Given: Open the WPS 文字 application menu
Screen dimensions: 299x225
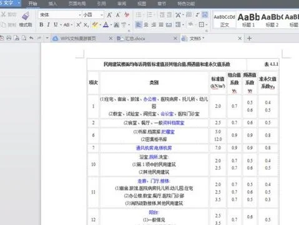Looking at the screenshot, I should point(10,3).
